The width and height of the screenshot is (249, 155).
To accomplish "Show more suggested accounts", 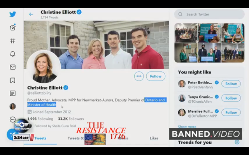I will [187, 127].
